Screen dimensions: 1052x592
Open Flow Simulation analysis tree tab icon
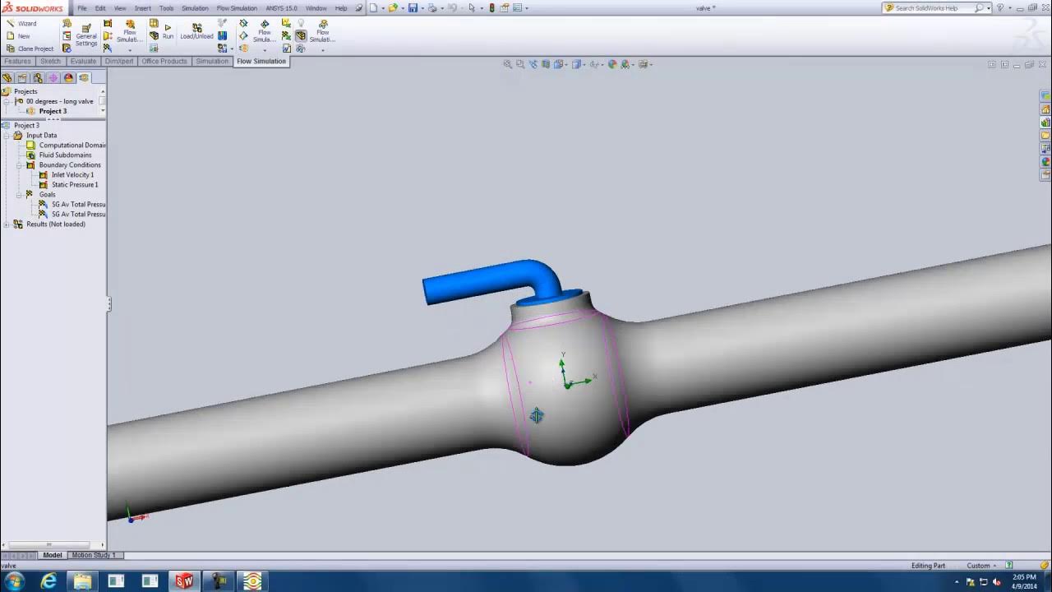[x=84, y=78]
